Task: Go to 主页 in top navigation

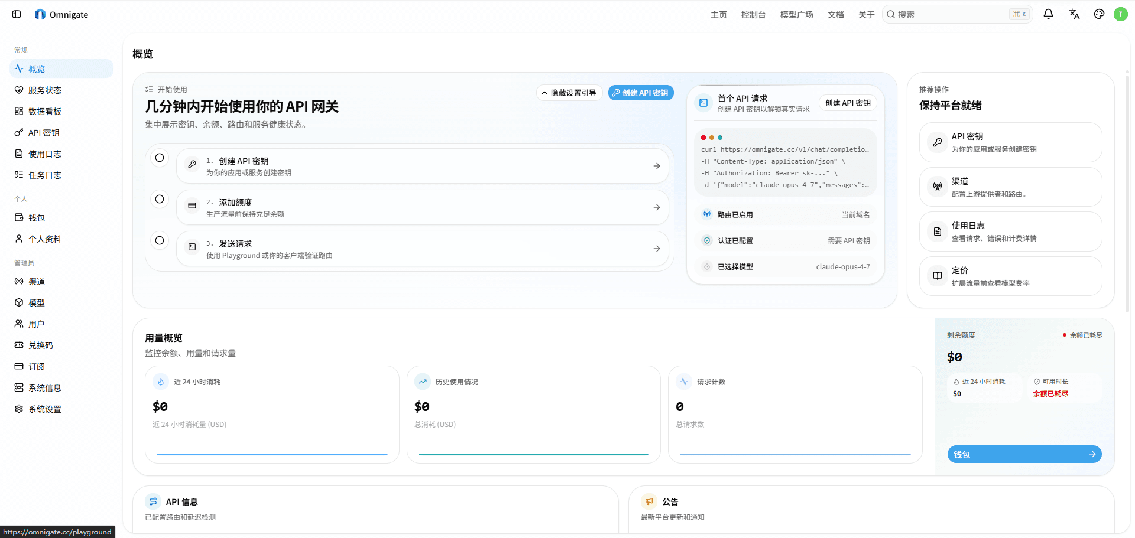Action: (719, 15)
